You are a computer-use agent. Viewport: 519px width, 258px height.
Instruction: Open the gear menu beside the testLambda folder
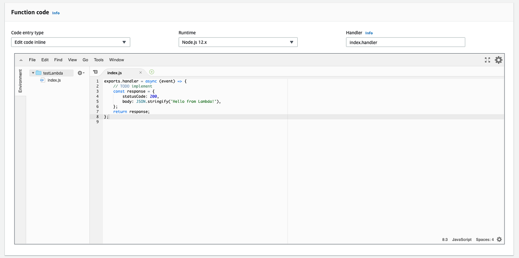tap(80, 73)
